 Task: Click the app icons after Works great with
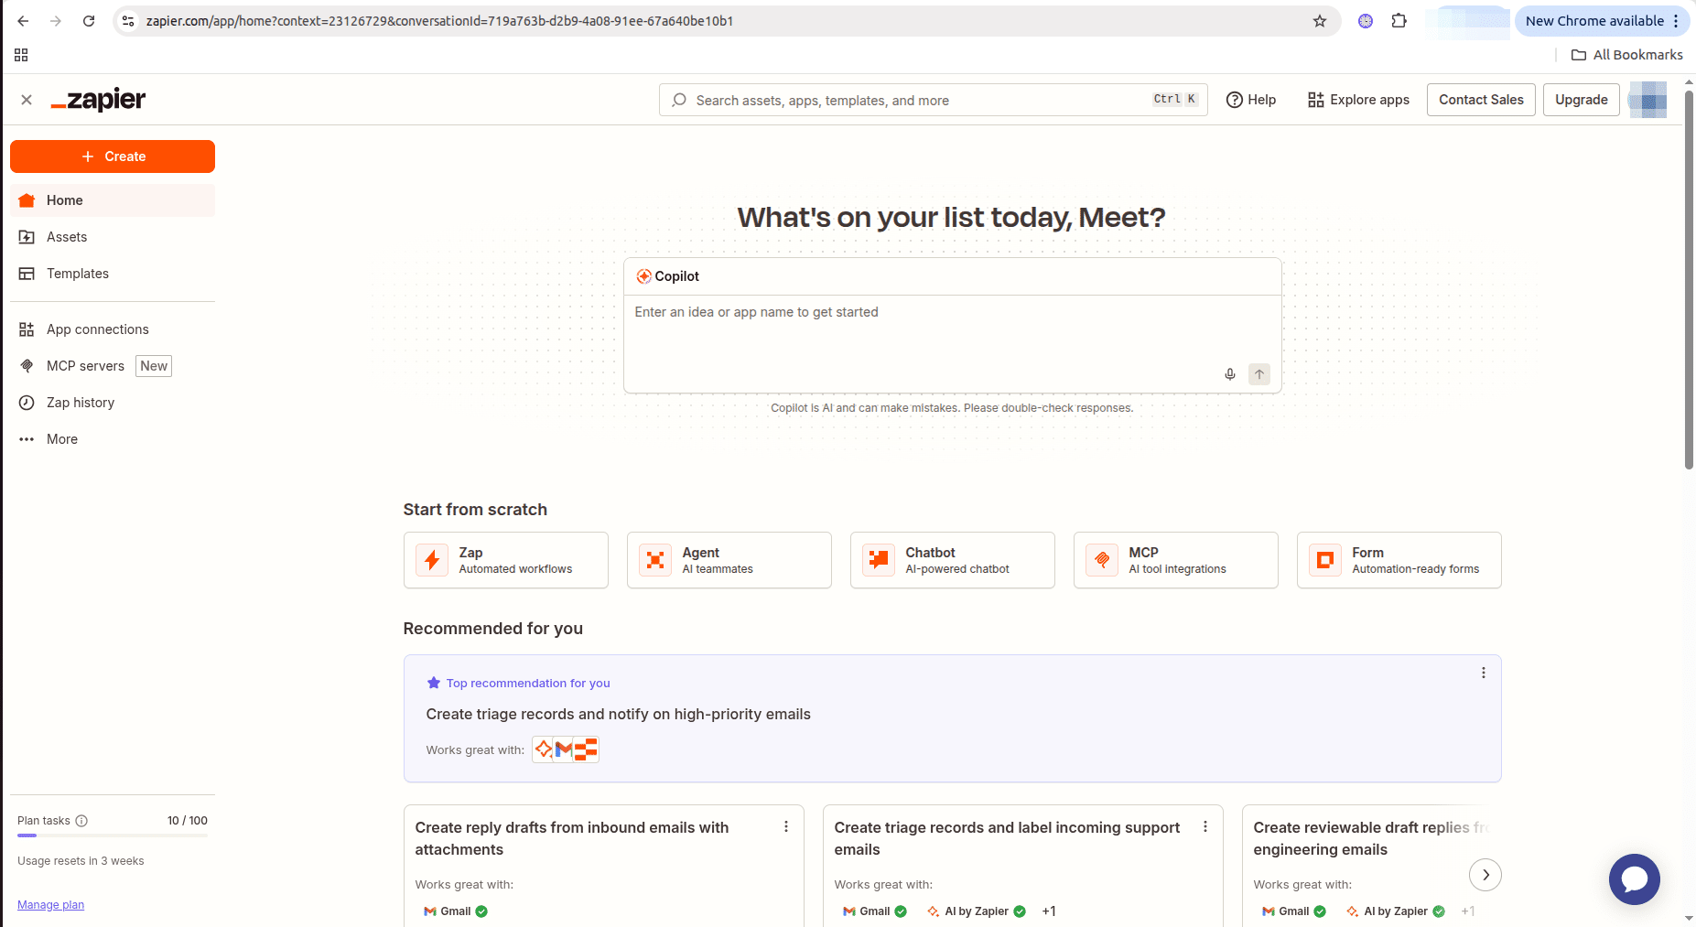pyautogui.click(x=566, y=749)
